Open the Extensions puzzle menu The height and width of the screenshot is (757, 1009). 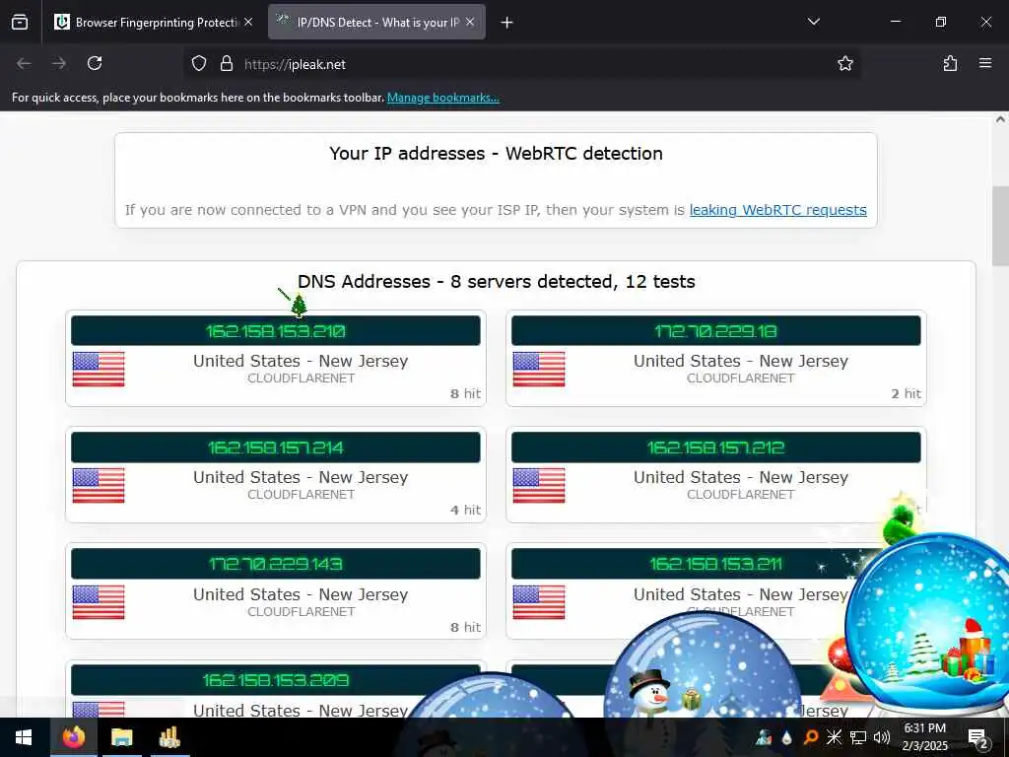tap(950, 64)
